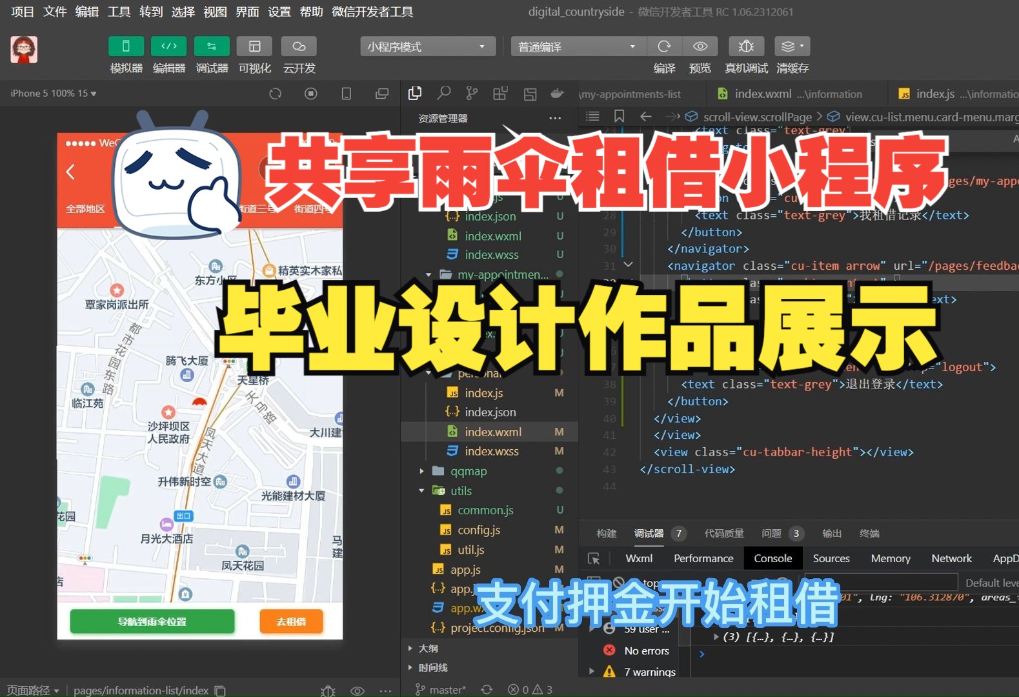
Task: Open the 微信开发者工具 menu
Action: pos(372,12)
